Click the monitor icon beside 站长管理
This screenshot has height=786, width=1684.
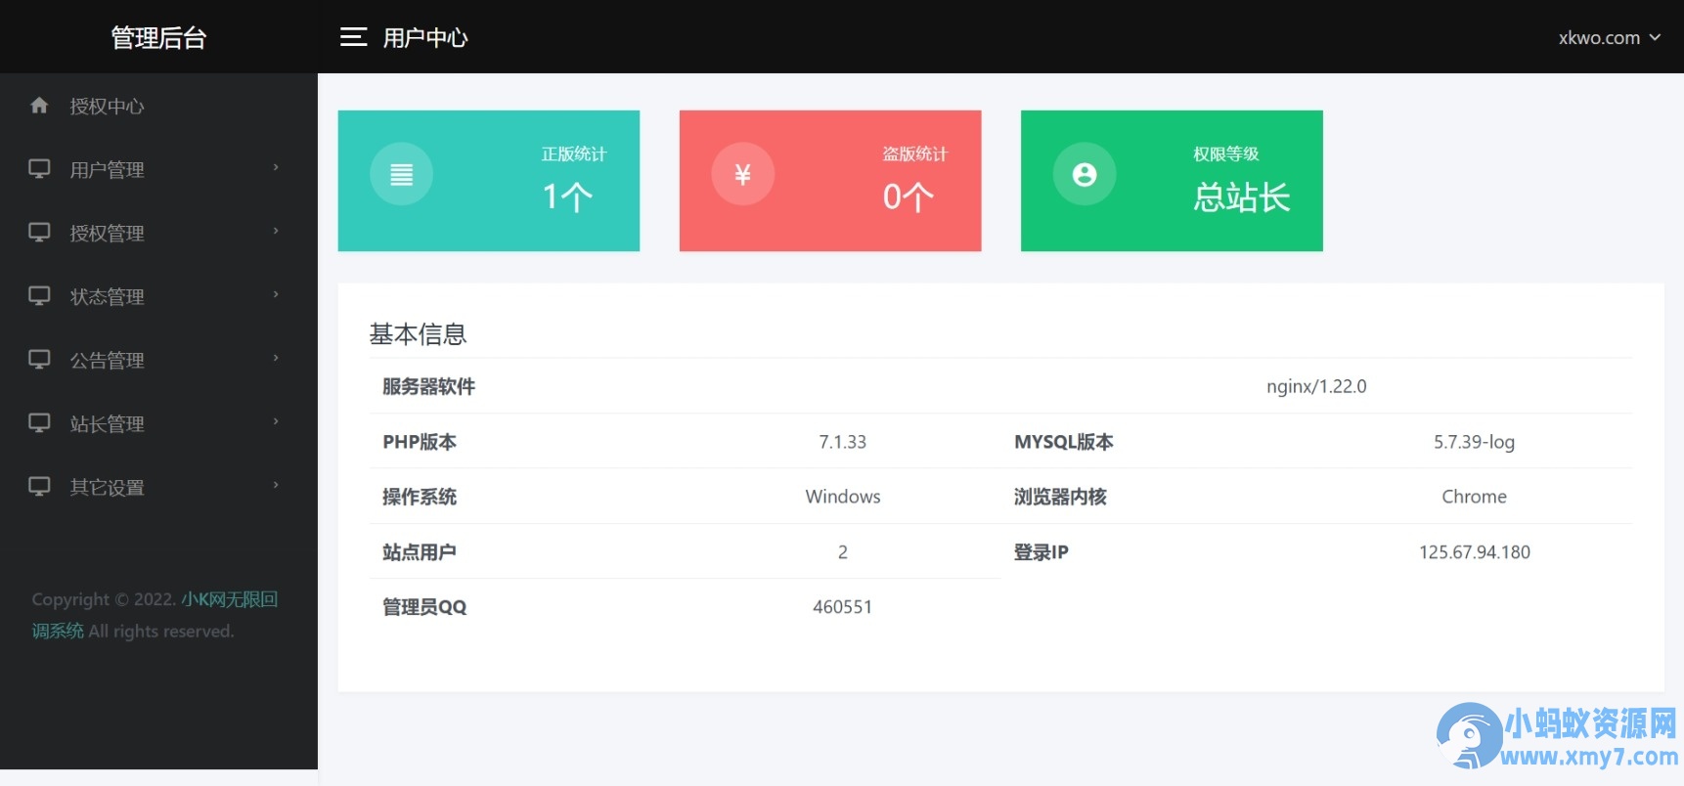(x=39, y=423)
